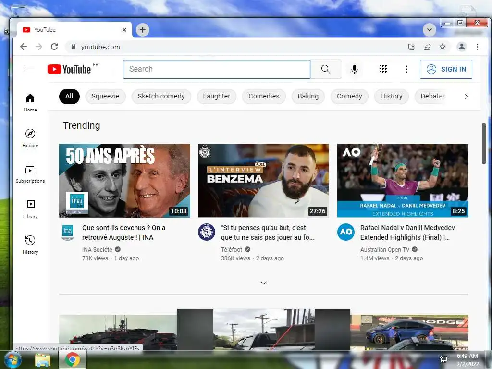492x369 pixels.
Task: Open a new tab with plus button
Action: coord(143,30)
